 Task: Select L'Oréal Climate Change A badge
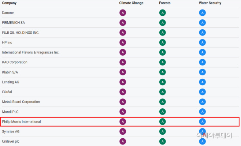(x=123, y=92)
